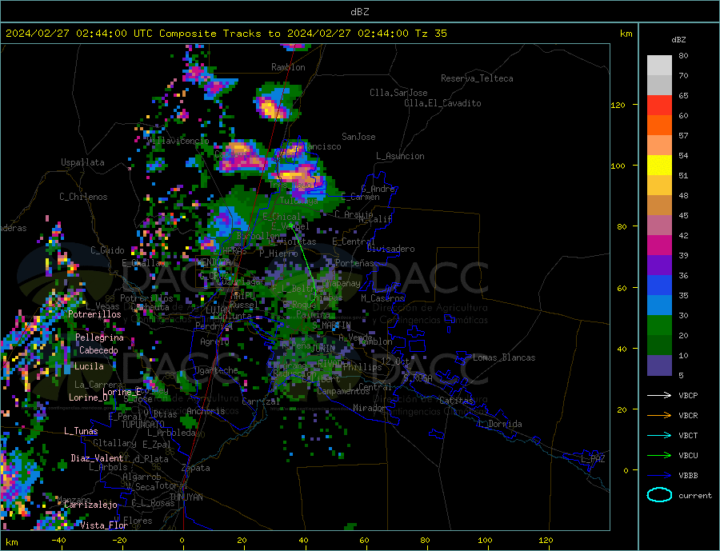This screenshot has width=720, height=551.
Task: Click the 'Clla.El_Cavadito' map label
Action: click(442, 103)
